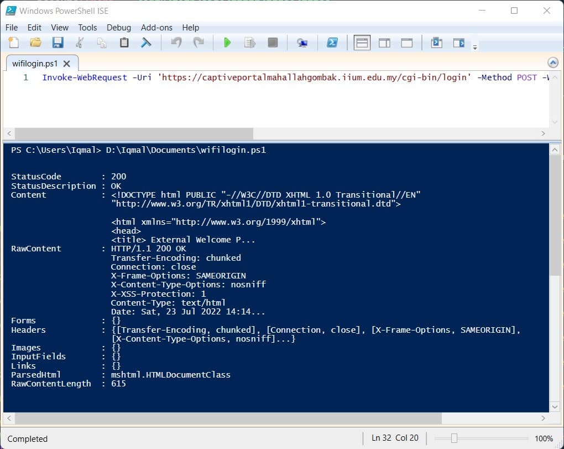Open toolbar overflow options arrow
This screenshot has height=449, width=564.
[x=475, y=47]
